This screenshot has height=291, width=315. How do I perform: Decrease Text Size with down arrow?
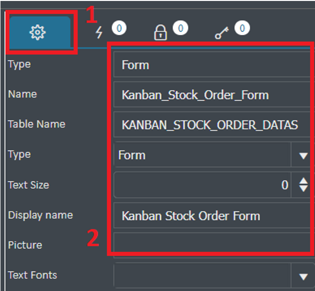[303, 189]
